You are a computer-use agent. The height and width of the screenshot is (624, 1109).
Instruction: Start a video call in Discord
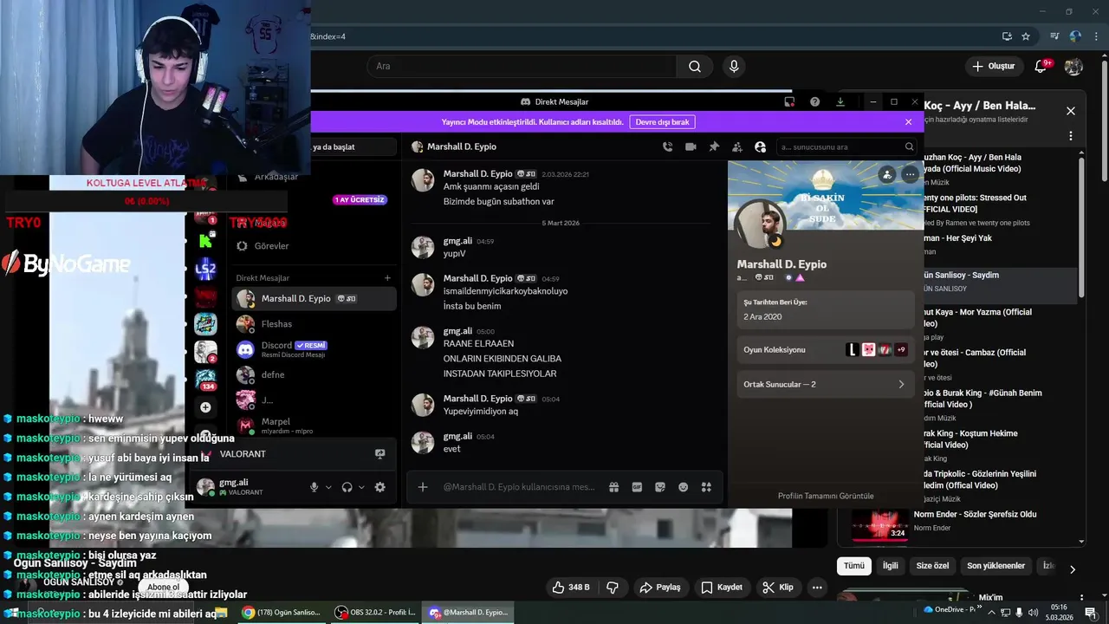click(x=691, y=147)
